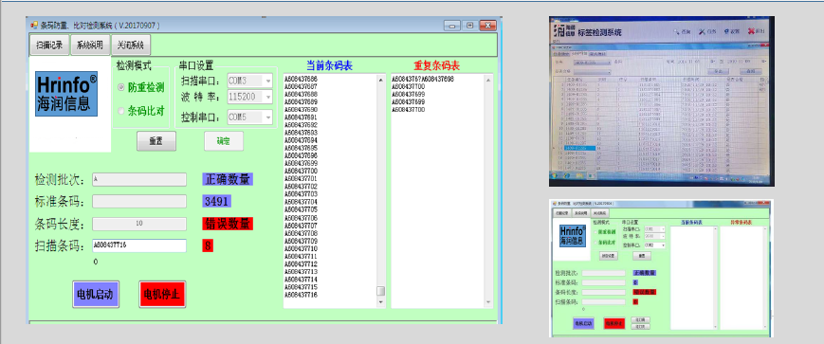This screenshot has height=344, width=824.
Task: Click the Hrinfo 海润信息 logo
Action: (x=66, y=94)
